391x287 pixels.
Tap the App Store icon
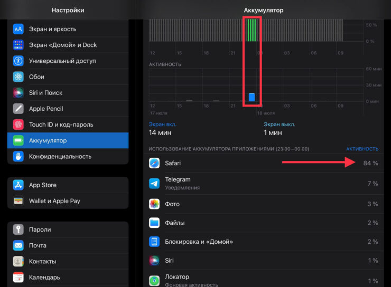pyautogui.click(x=18, y=185)
